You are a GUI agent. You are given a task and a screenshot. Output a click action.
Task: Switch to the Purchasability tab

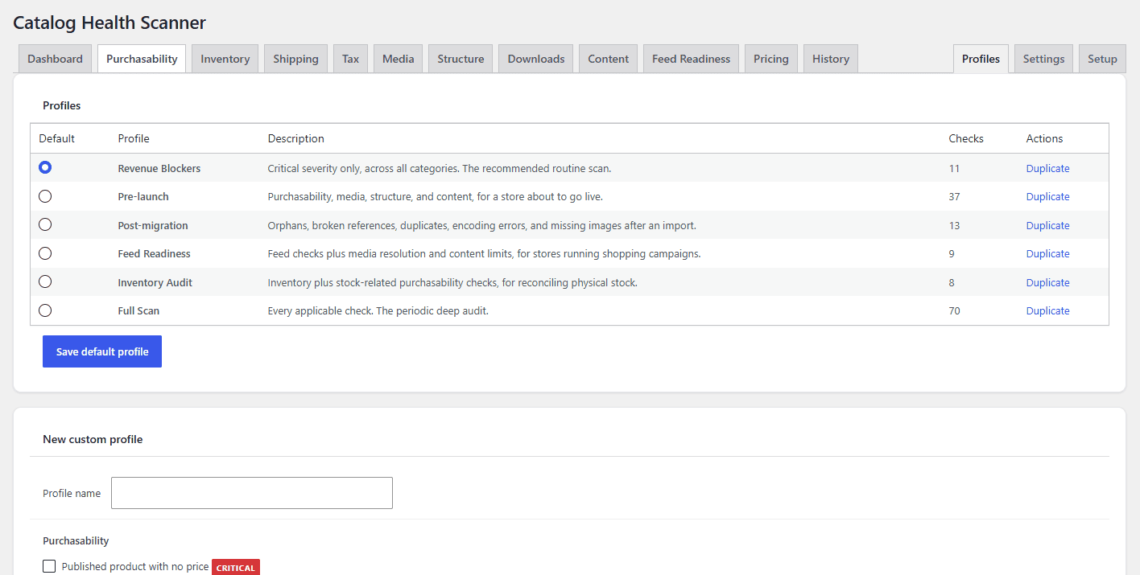pos(142,59)
